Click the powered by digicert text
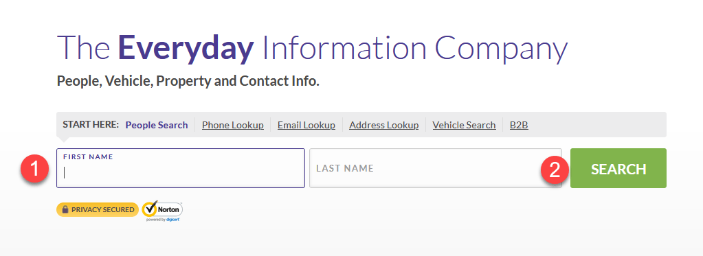 (x=163, y=220)
